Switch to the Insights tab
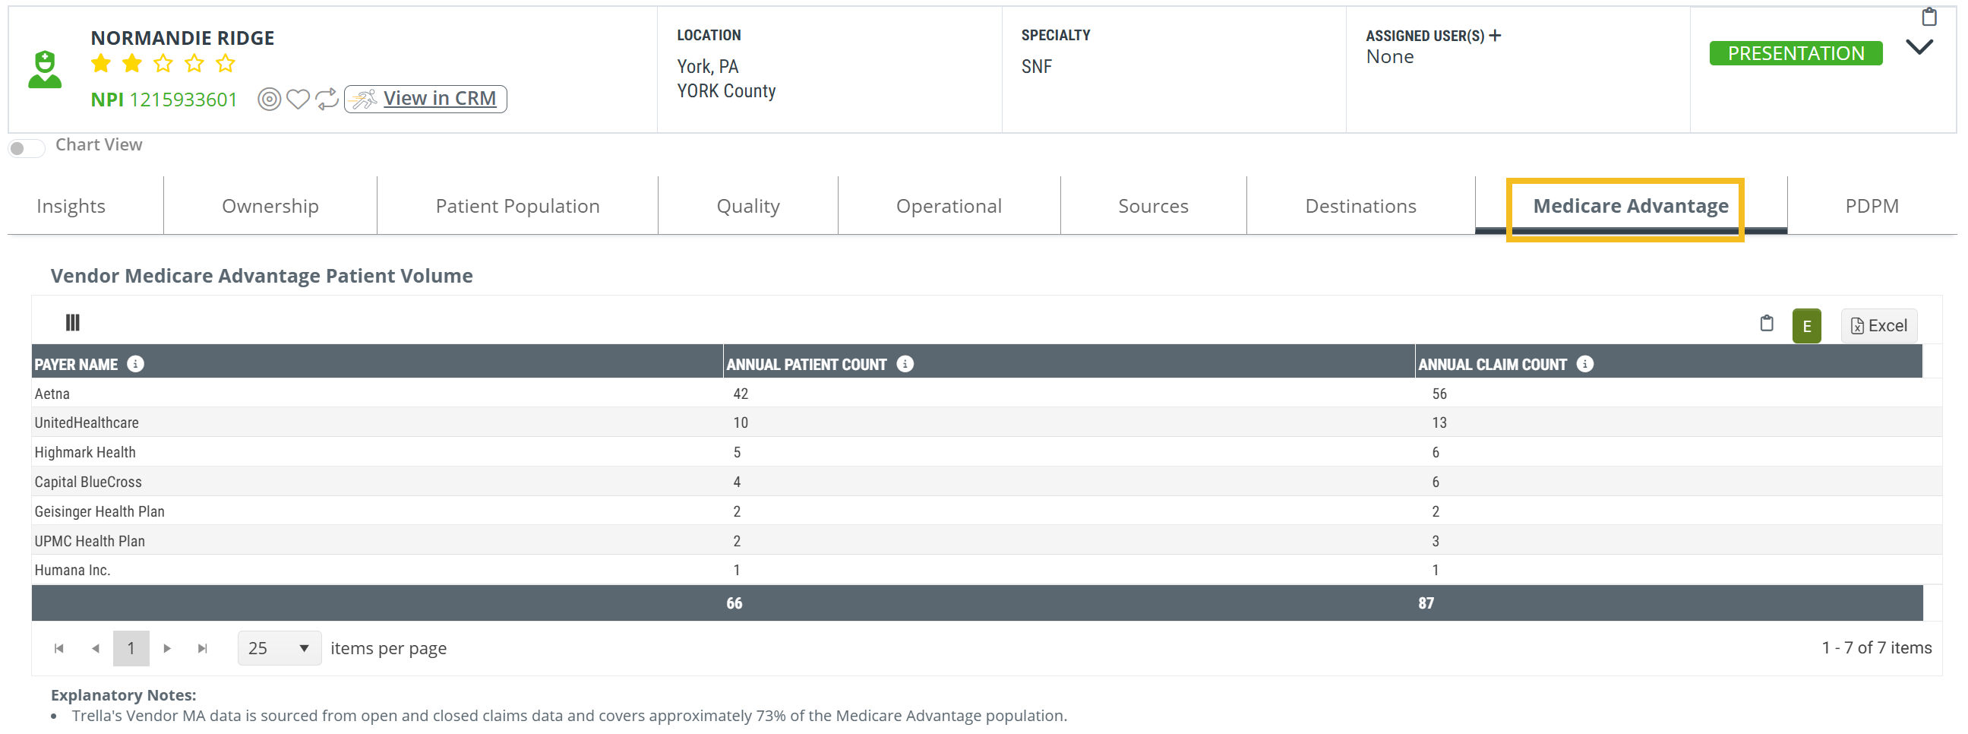Image resolution: width=1968 pixels, height=734 pixels. (x=71, y=206)
